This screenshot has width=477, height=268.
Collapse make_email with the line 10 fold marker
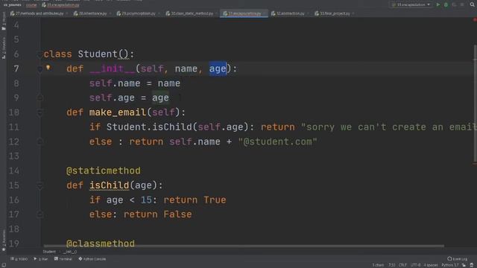click(x=40, y=112)
